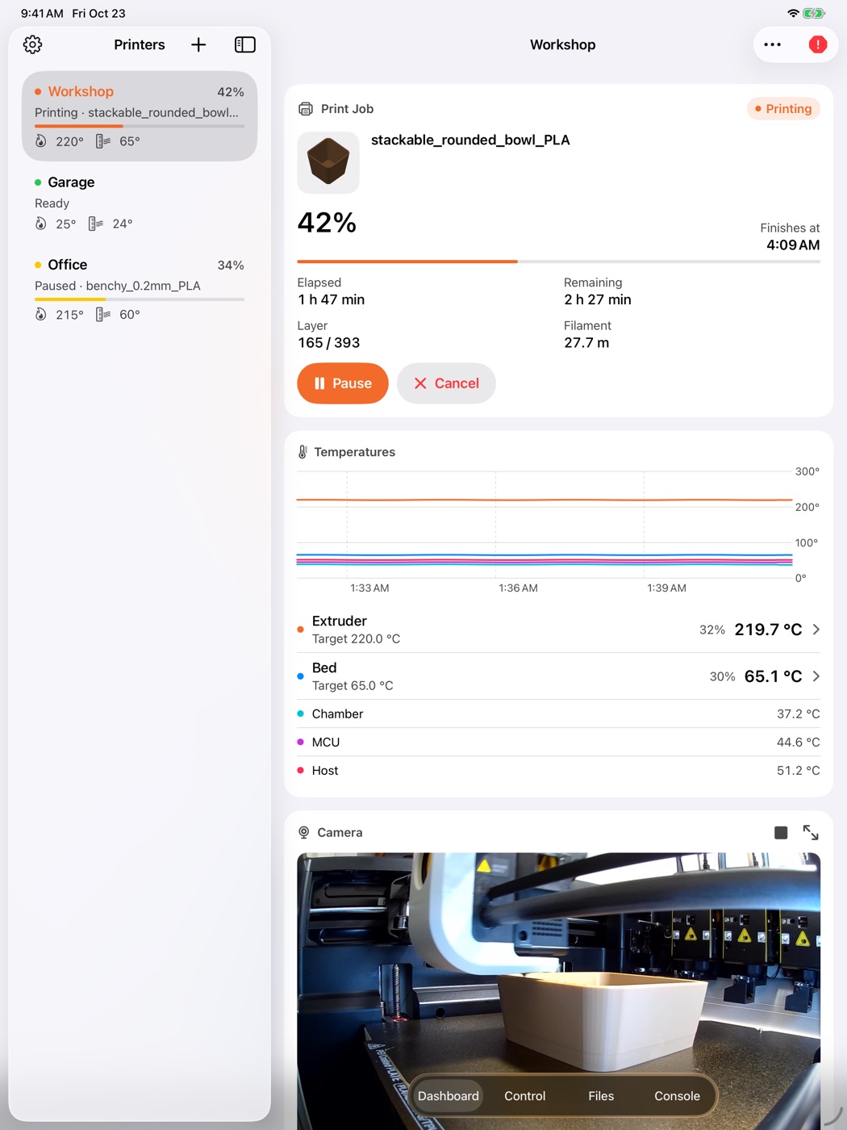Click the Remaining 2 h 27 min value

[x=598, y=299]
